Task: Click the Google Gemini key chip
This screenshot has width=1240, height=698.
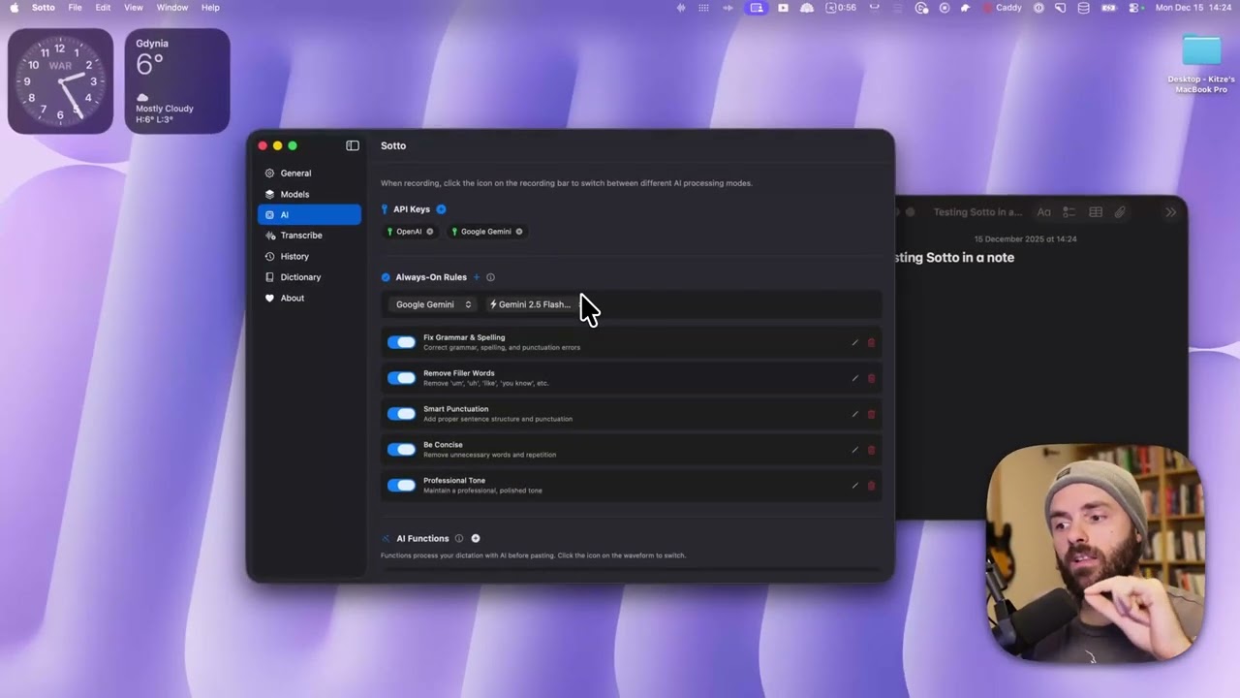Action: pyautogui.click(x=486, y=232)
